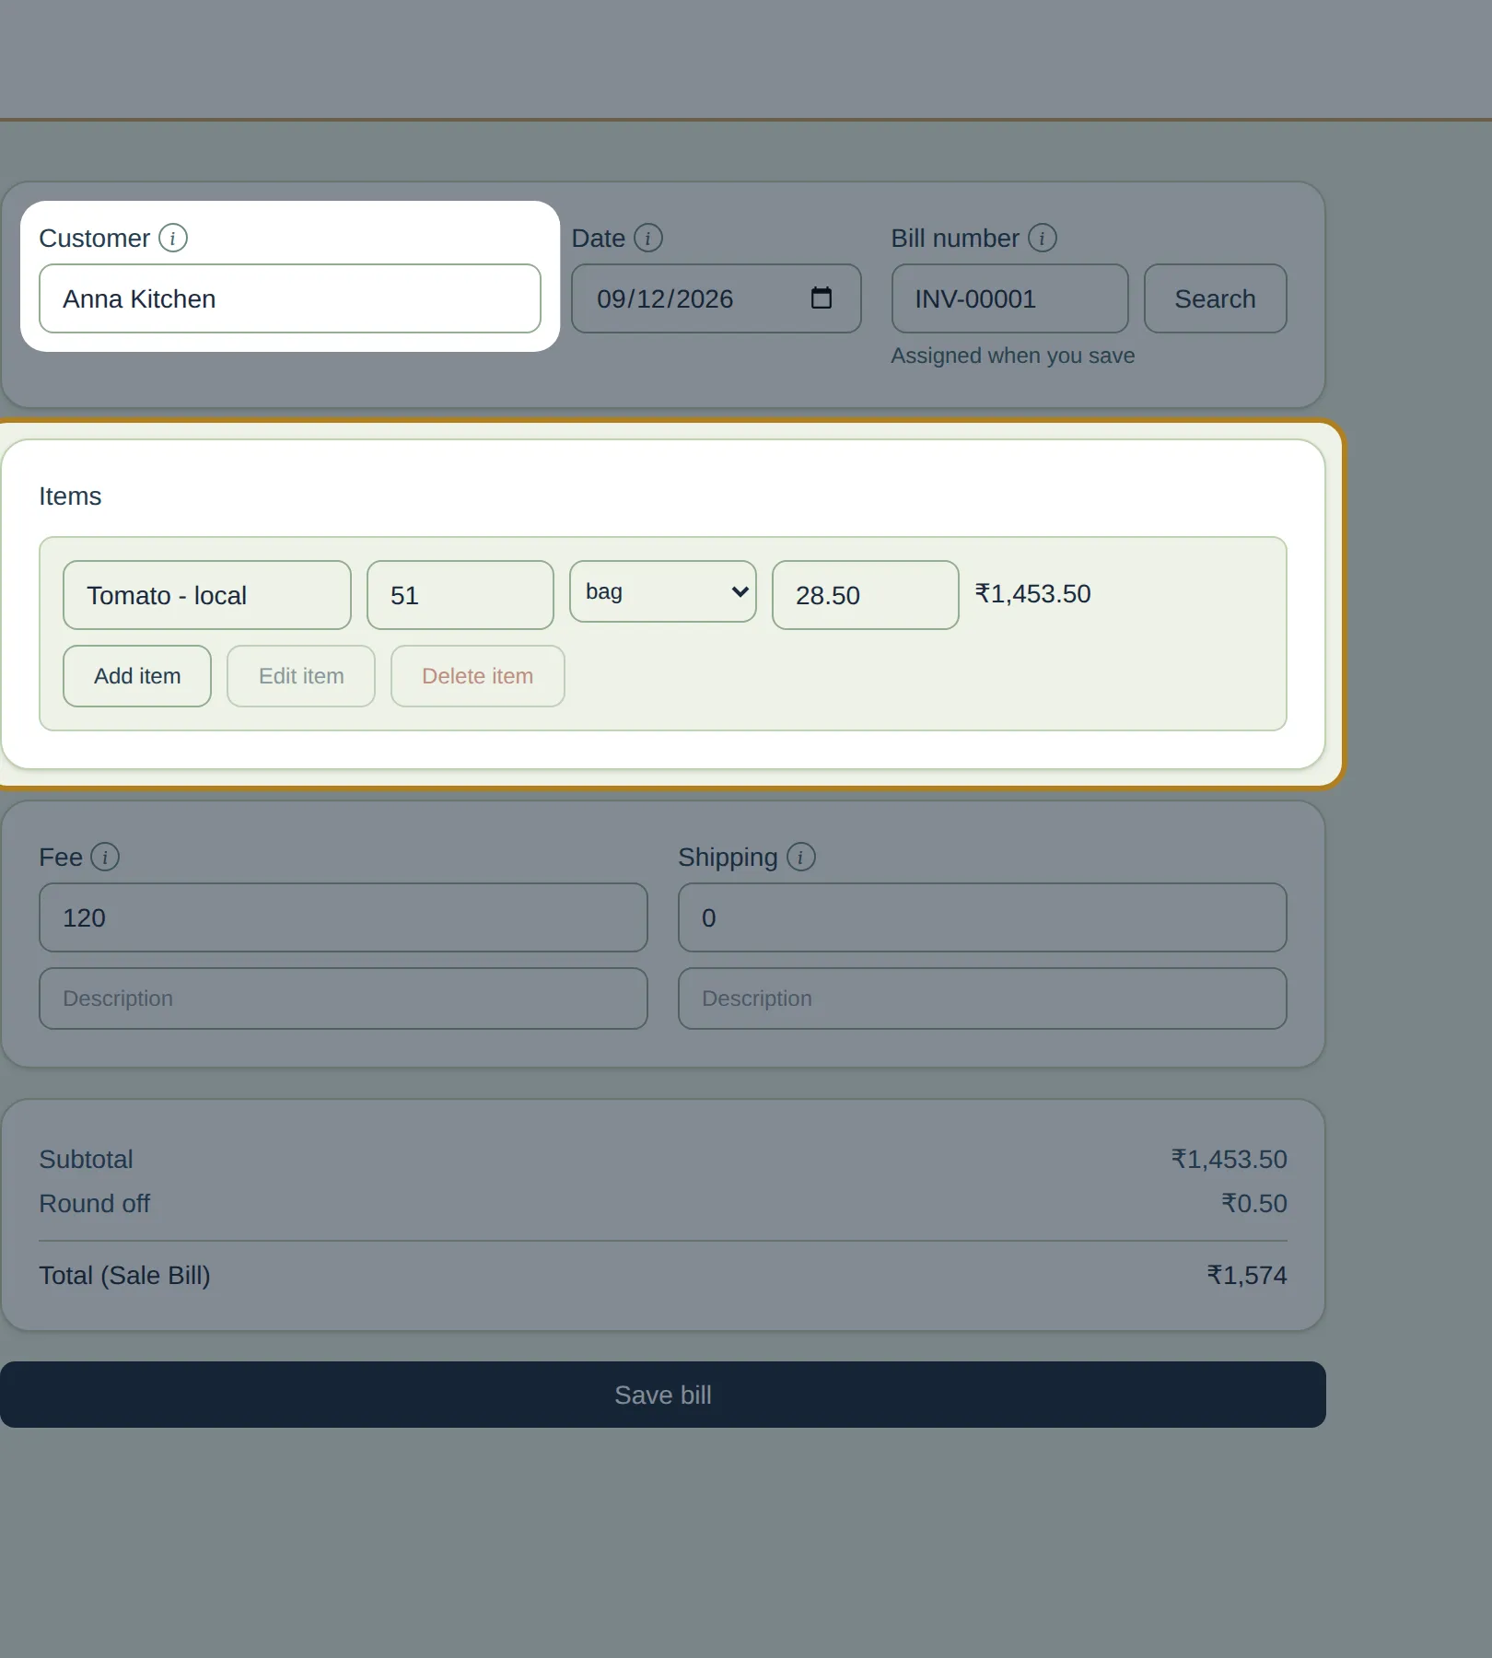Select the quantity field showing 51

pos(460,595)
